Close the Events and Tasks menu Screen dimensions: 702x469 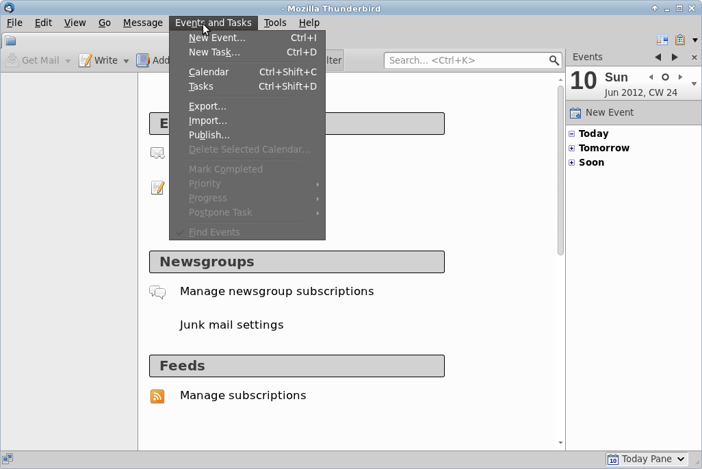click(213, 23)
